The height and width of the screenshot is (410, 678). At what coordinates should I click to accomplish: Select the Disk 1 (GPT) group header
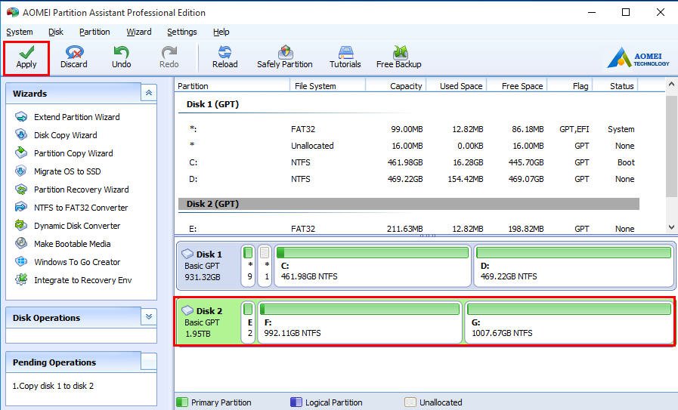pyautogui.click(x=409, y=104)
